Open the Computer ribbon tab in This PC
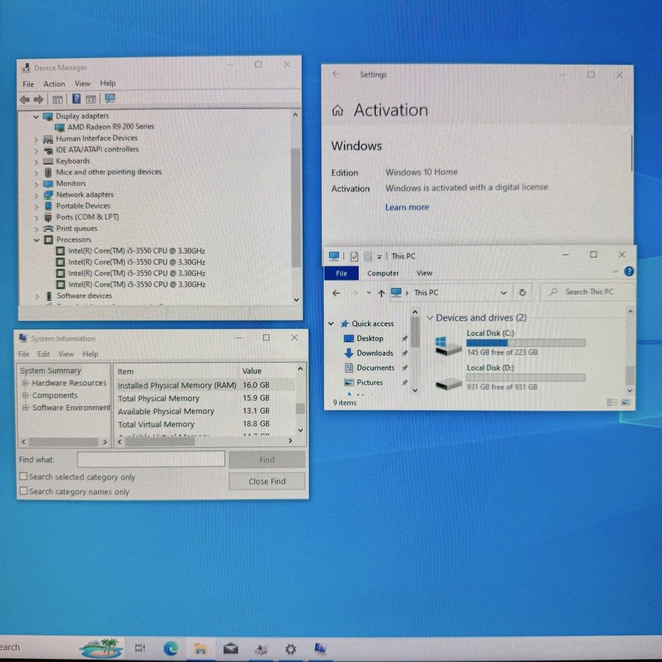Viewport: 662px width, 662px height. (x=383, y=273)
